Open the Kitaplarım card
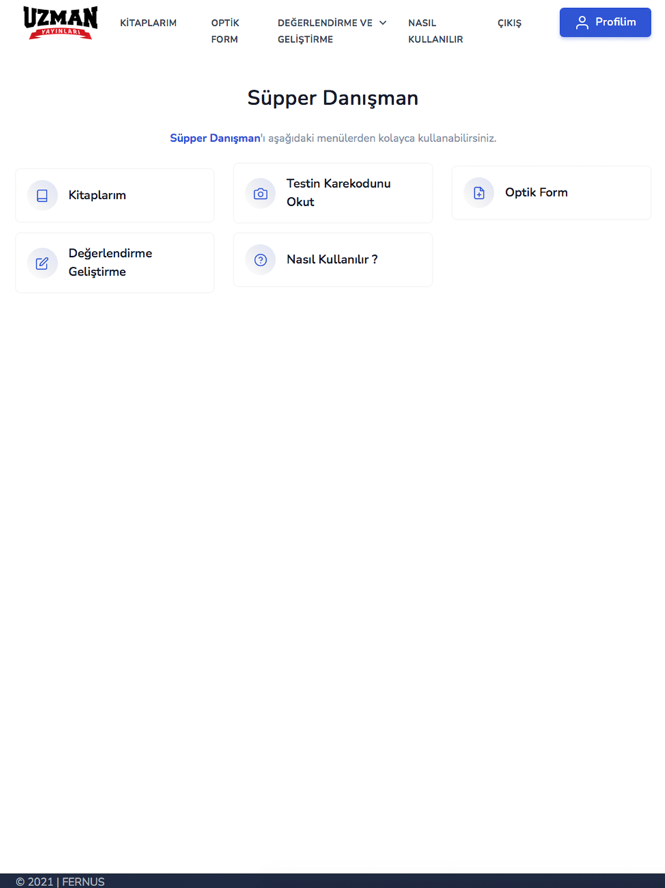 click(115, 195)
